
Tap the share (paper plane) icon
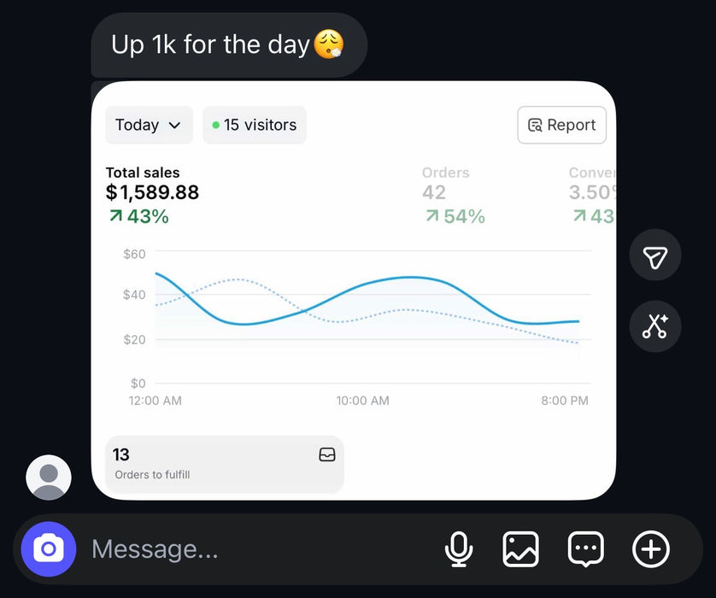[x=654, y=255]
